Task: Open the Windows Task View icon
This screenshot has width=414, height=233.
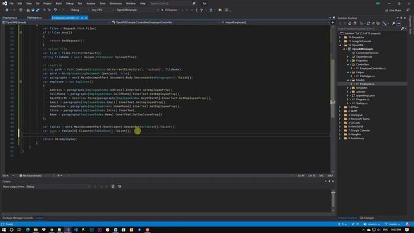Action: point(19,230)
